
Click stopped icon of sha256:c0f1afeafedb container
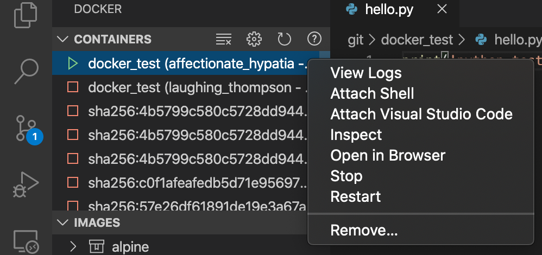coord(73,182)
